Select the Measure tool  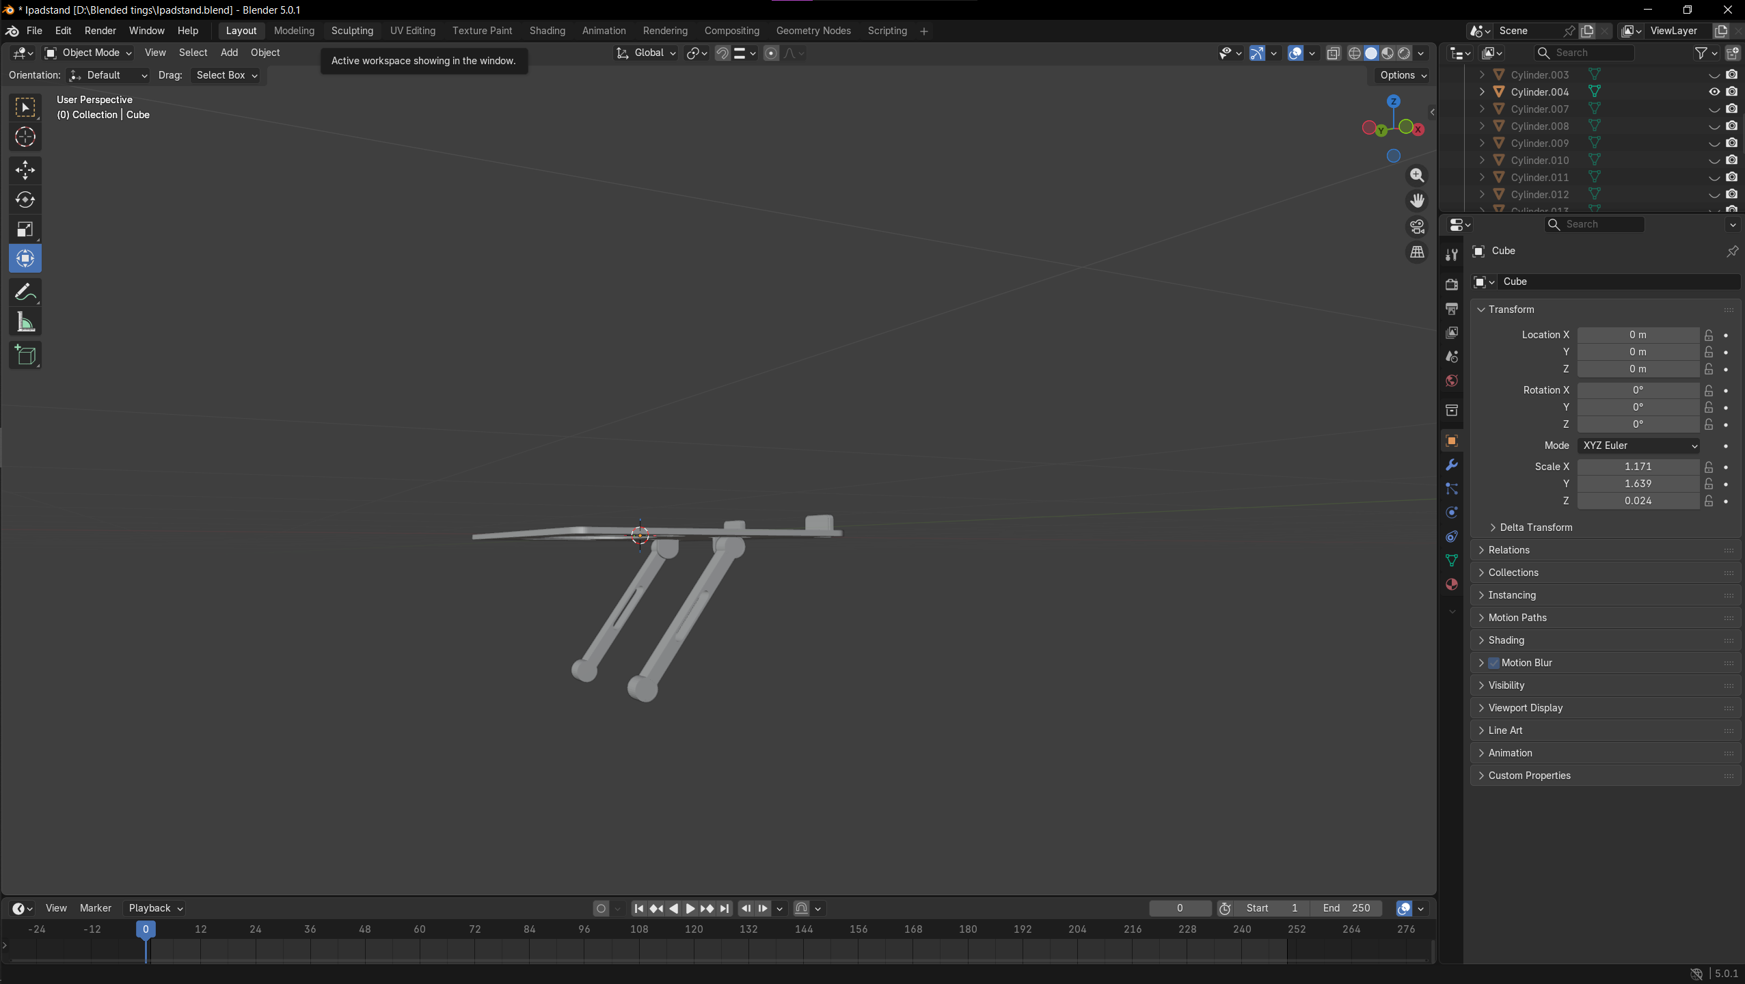tap(25, 323)
